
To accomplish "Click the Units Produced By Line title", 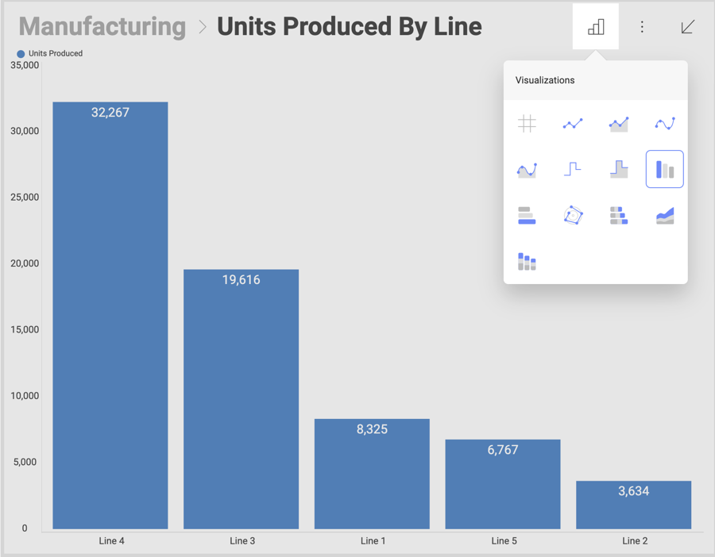I will (350, 26).
